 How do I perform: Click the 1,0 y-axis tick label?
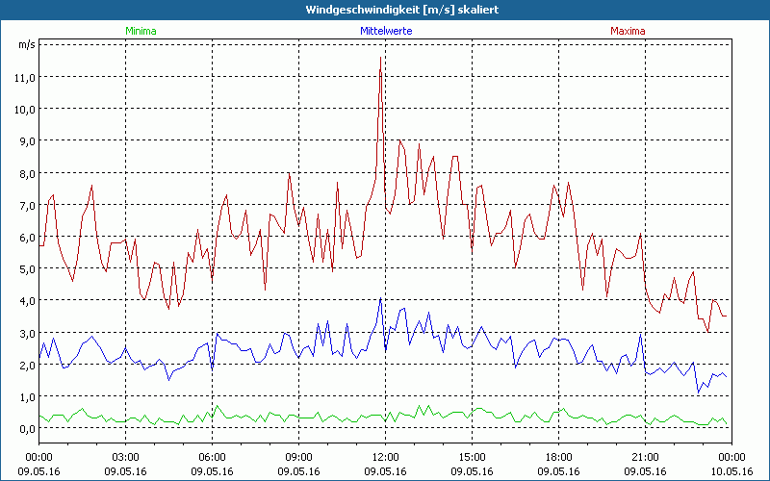(x=27, y=396)
